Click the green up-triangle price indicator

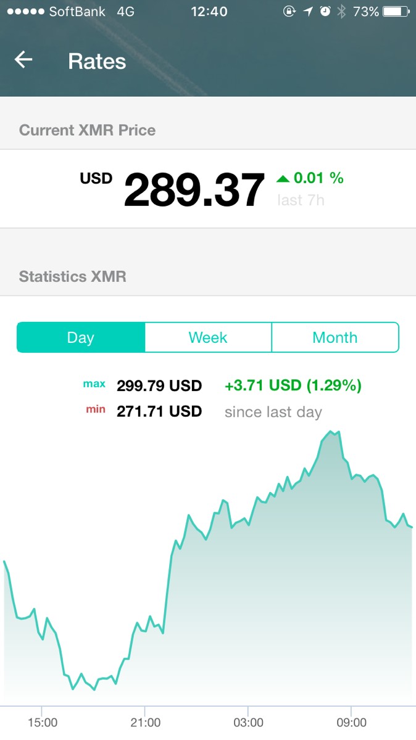283,179
